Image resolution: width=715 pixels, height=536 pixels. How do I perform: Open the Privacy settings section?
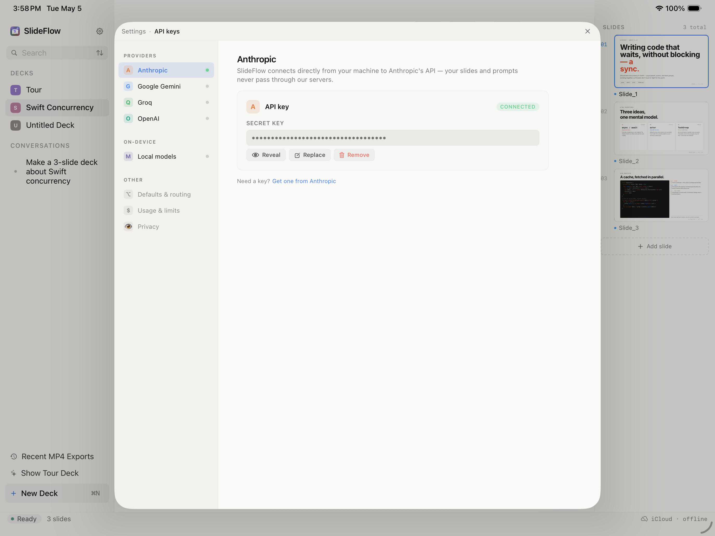click(x=166, y=226)
